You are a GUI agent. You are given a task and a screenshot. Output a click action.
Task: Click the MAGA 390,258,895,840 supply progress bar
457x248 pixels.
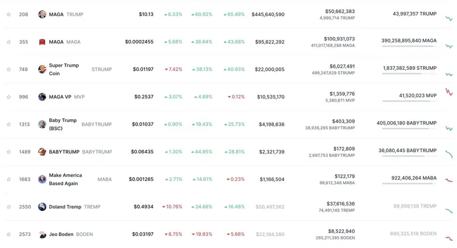pyautogui.click(x=409, y=46)
